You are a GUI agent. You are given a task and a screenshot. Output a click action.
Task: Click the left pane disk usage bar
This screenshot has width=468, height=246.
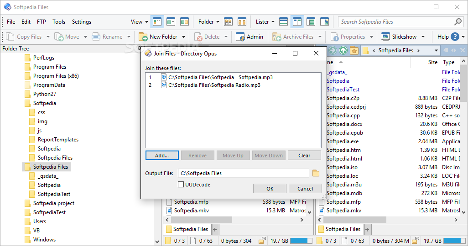[301, 241]
